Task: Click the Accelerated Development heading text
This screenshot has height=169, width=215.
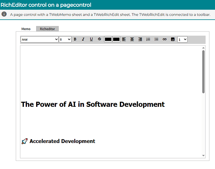Action: 62,141
